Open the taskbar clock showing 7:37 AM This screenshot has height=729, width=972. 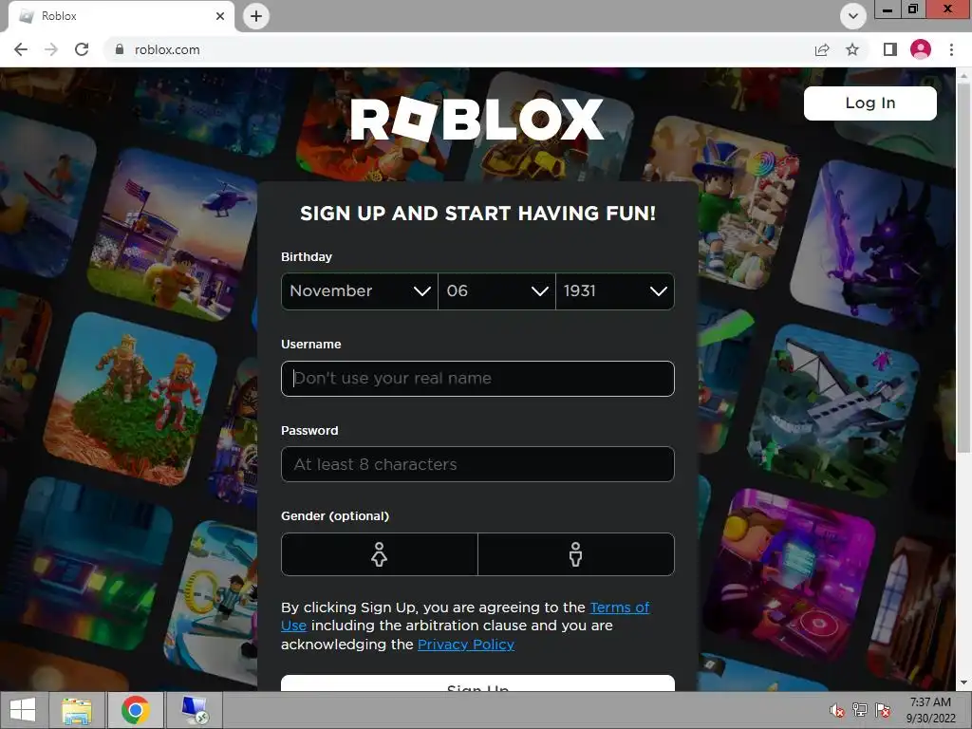[x=930, y=710]
